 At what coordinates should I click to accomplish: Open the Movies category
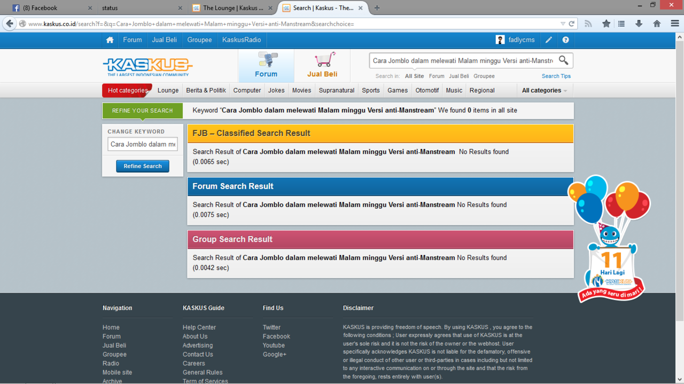pyautogui.click(x=301, y=90)
